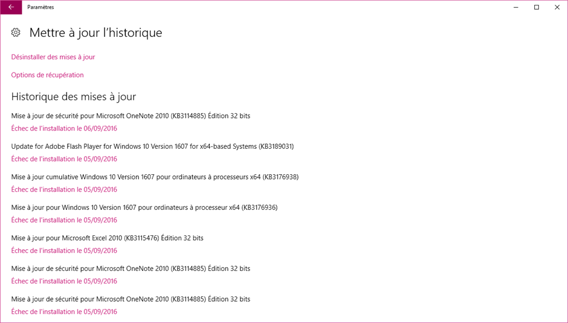The height and width of the screenshot is (323, 568).
Task: Open Options de récupération link
Action: (x=48, y=75)
